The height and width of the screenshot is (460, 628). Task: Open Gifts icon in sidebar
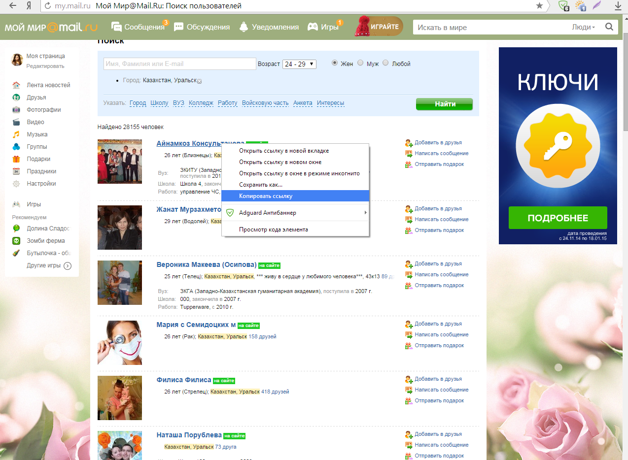[x=16, y=159]
